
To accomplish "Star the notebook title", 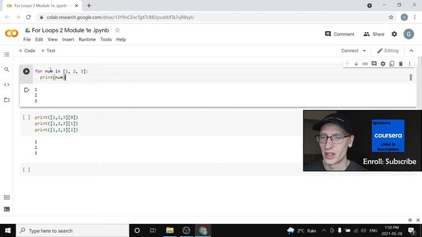I will point(117,30).
